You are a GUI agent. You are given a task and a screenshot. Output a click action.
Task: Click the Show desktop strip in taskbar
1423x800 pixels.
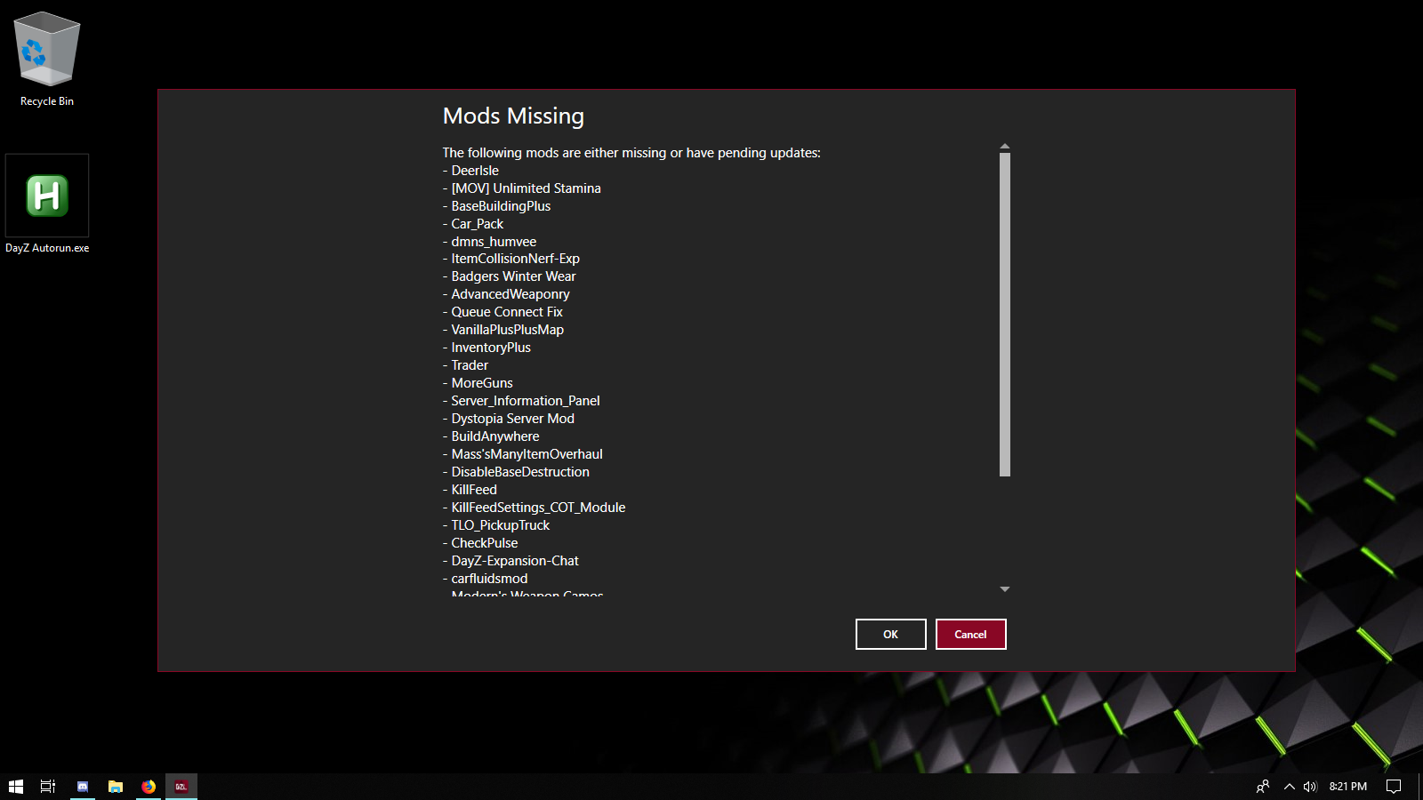(x=1420, y=787)
